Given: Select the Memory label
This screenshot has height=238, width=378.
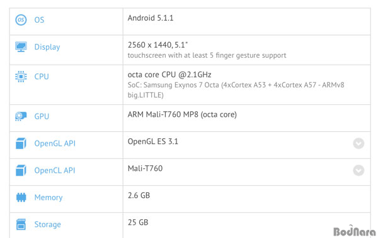Looking at the screenshot, I should coord(49,198).
